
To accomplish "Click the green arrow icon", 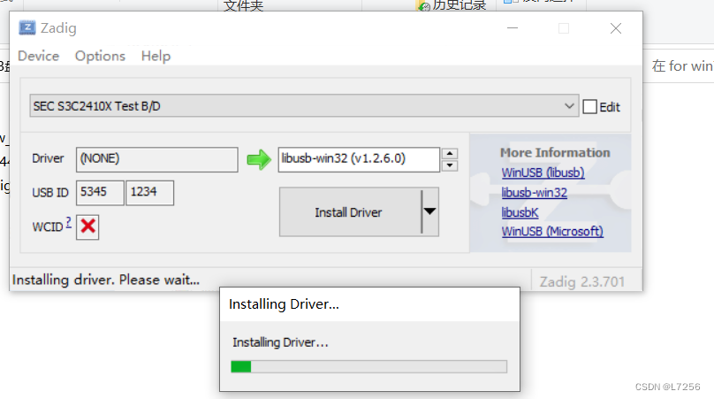I will point(259,159).
